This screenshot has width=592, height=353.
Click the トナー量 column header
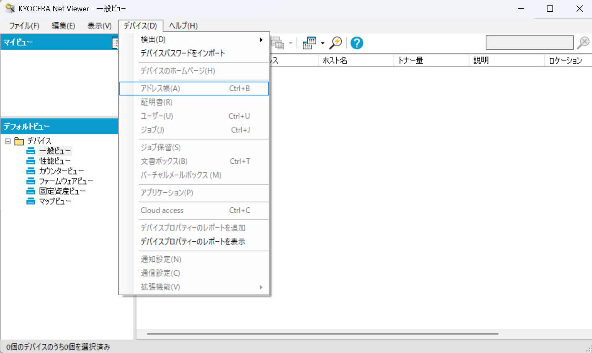[x=431, y=60]
